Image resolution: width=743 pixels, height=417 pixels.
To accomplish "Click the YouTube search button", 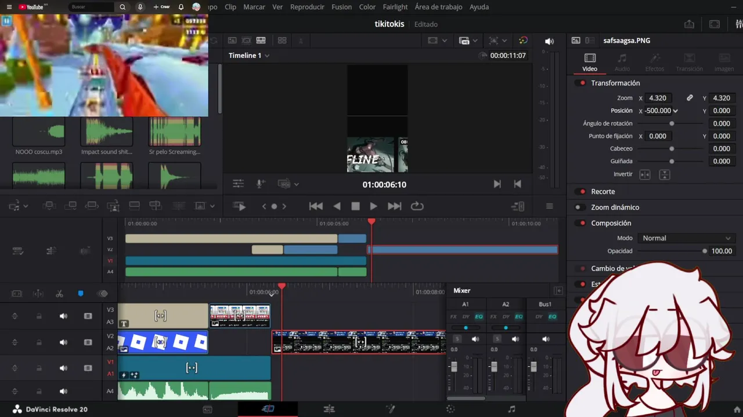I will pyautogui.click(x=122, y=7).
